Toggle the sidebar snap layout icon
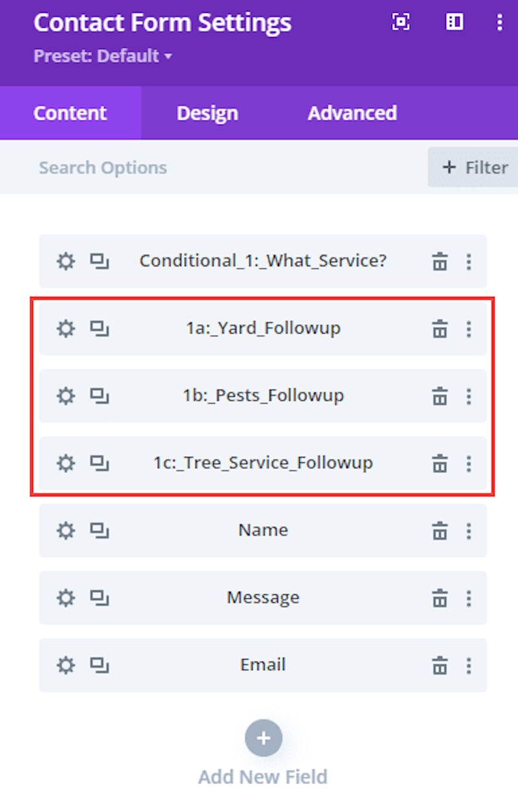 (x=455, y=23)
